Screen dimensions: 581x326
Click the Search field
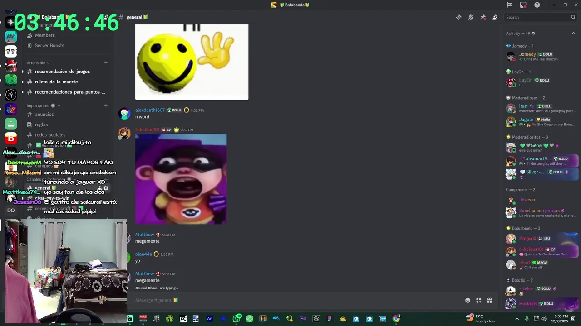pos(540,17)
